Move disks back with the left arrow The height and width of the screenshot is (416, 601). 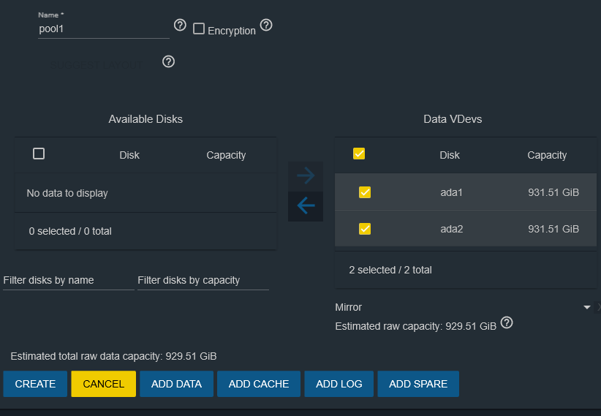point(306,206)
